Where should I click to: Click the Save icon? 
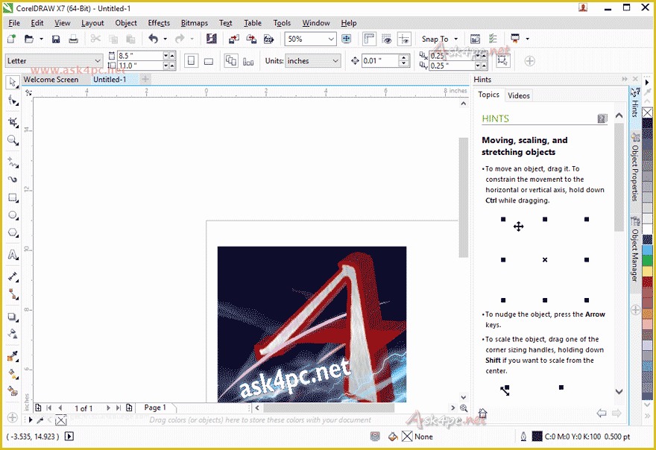[56, 39]
